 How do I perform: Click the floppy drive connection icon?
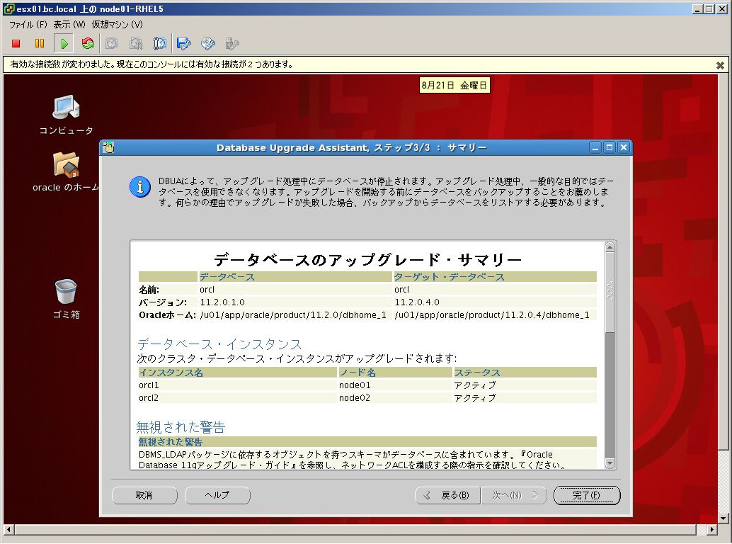click(184, 43)
